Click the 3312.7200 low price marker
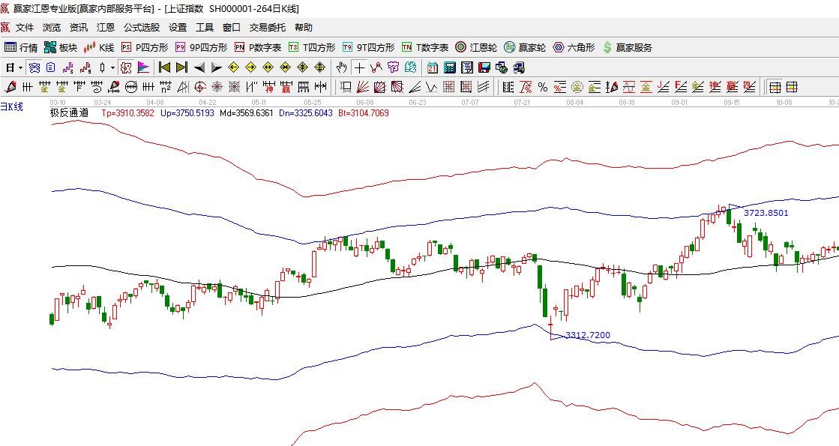839x446 pixels. pos(588,335)
